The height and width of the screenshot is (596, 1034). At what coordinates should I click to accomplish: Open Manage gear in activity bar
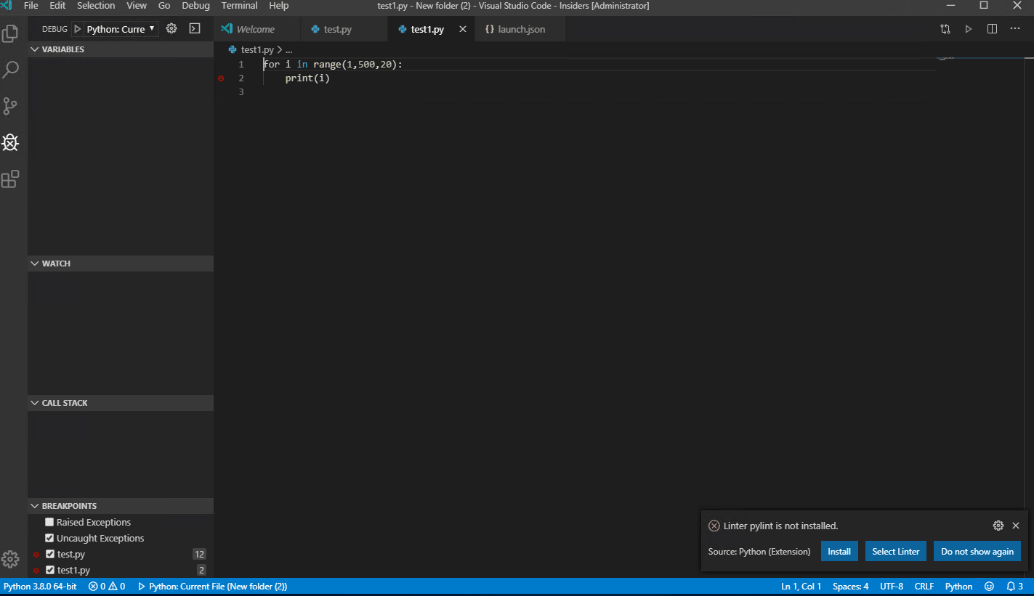[x=10, y=559]
